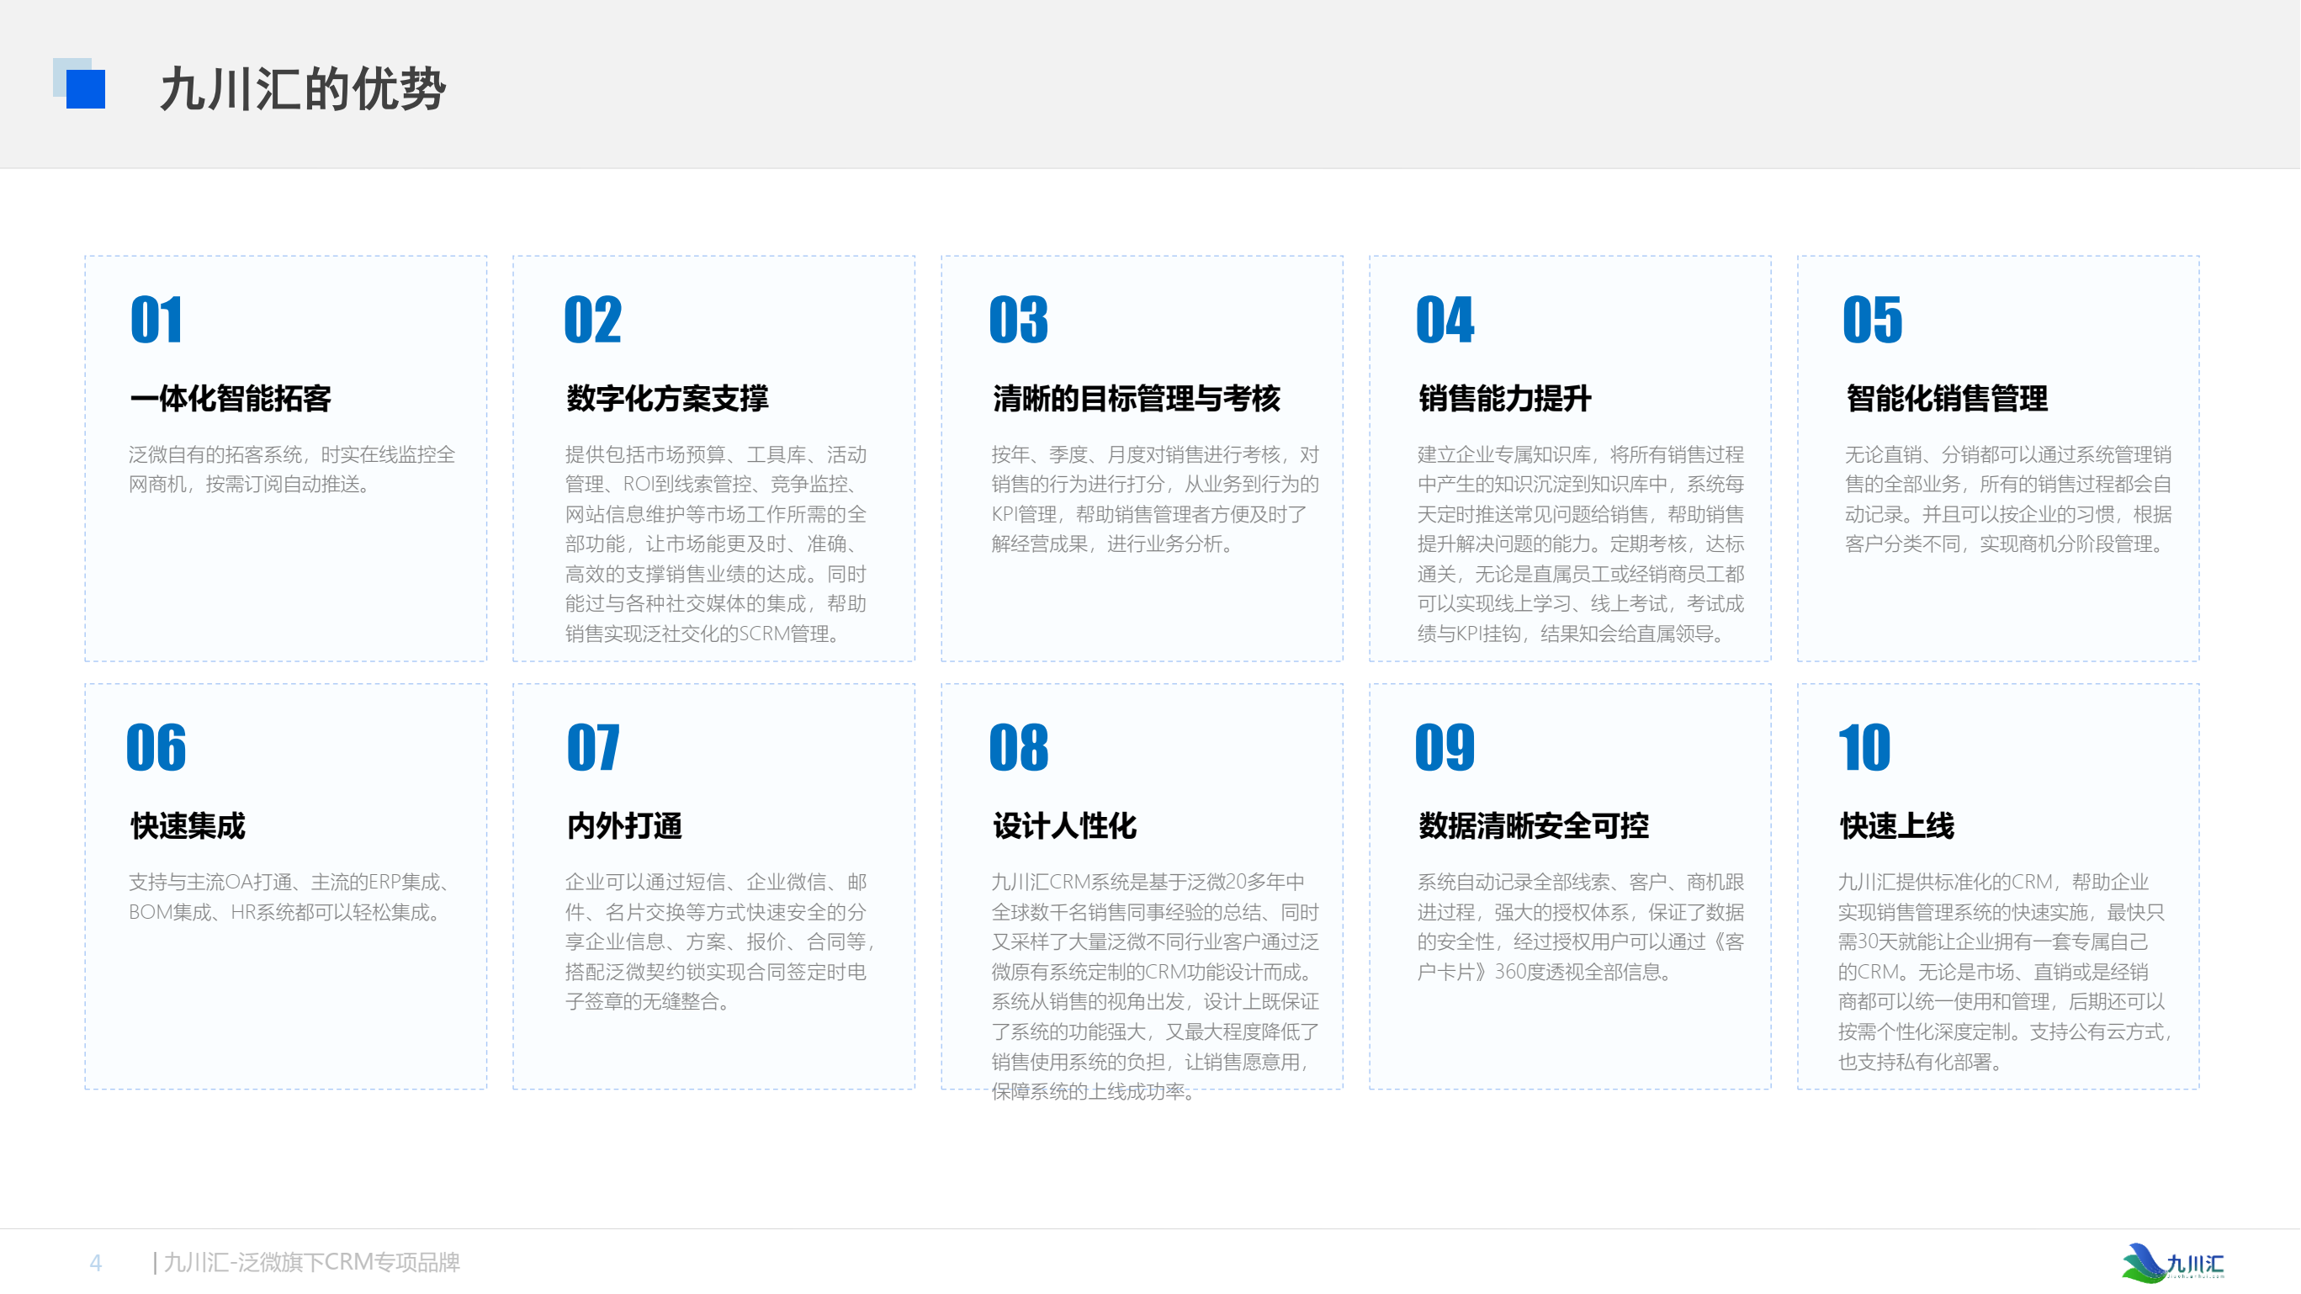This screenshot has height=1294, width=2301.
Task: Click the heading 一体化智能拓客
Action: pyautogui.click(x=231, y=398)
